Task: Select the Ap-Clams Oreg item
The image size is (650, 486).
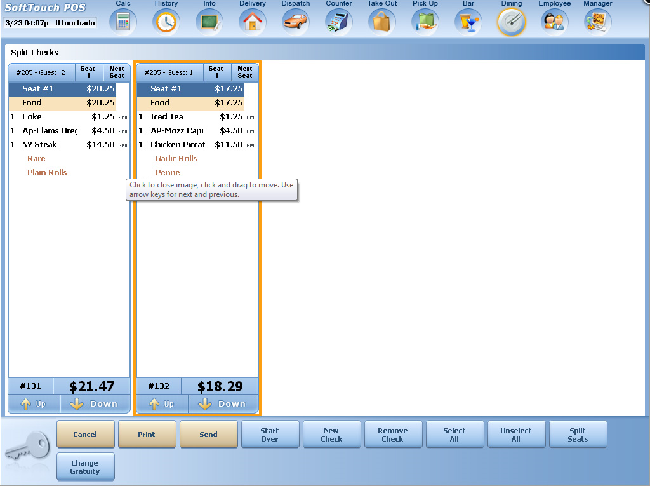Action: [69, 131]
